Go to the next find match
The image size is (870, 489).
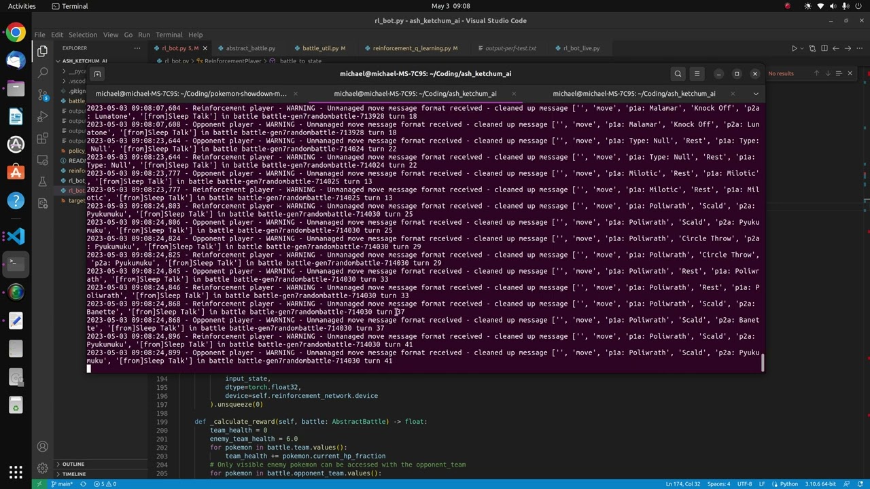click(x=827, y=73)
